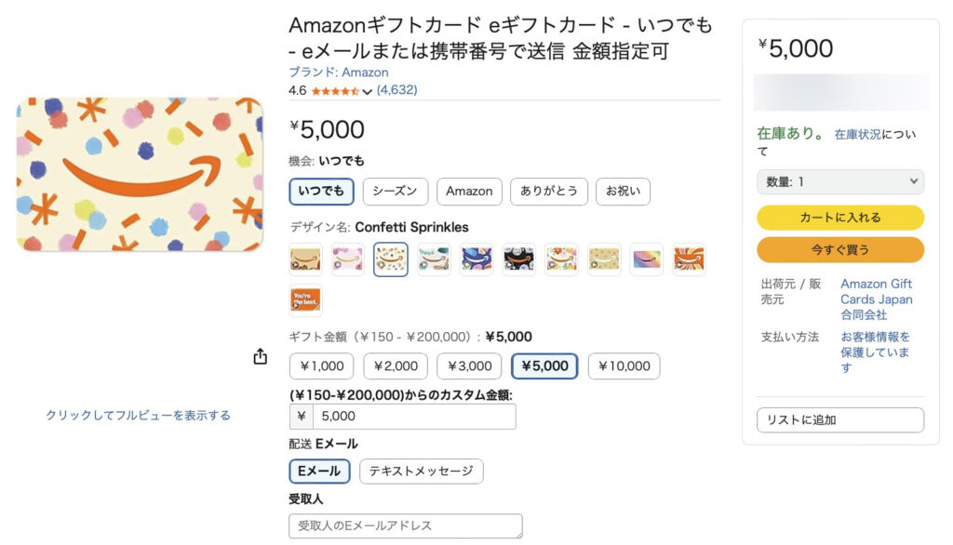Pick the pink floral card design
Image resolution: width=953 pixels, height=545 pixels.
348,259
